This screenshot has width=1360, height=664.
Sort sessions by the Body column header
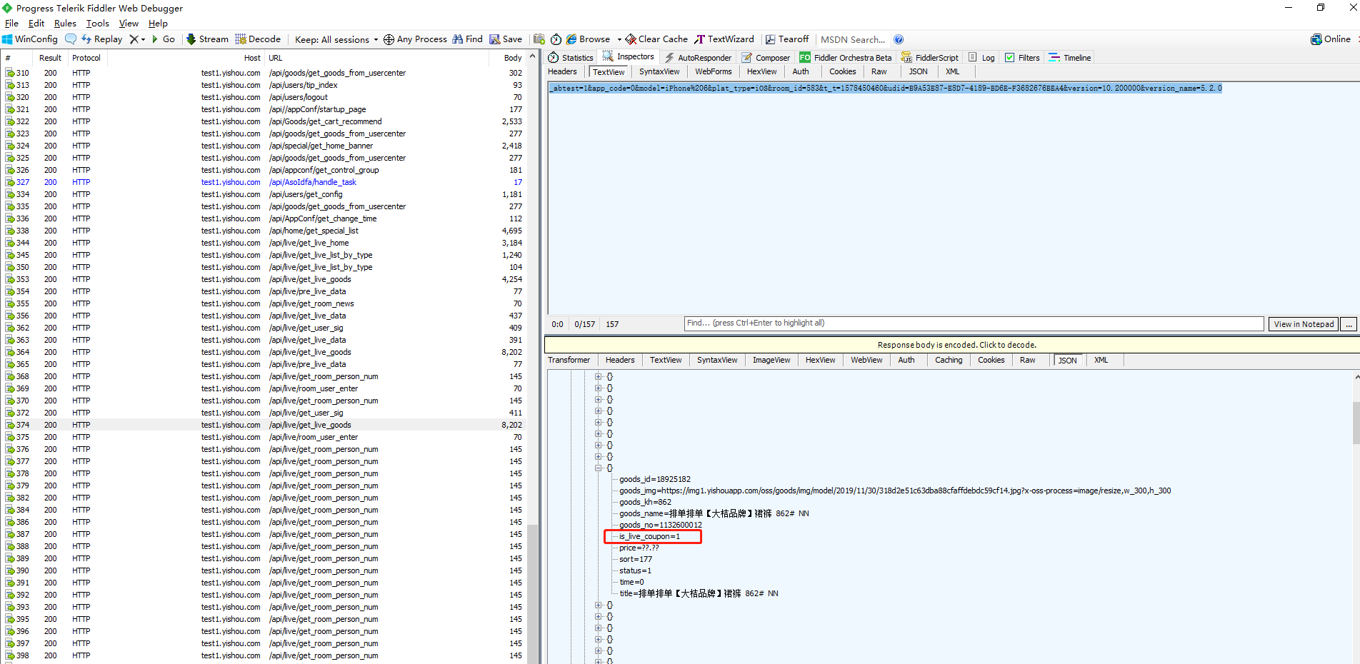513,58
